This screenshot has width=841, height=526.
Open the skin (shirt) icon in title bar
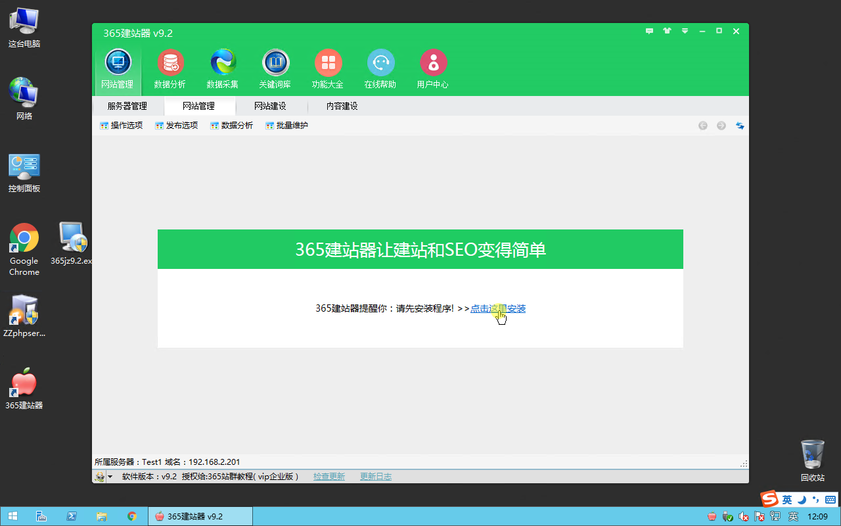(x=668, y=31)
